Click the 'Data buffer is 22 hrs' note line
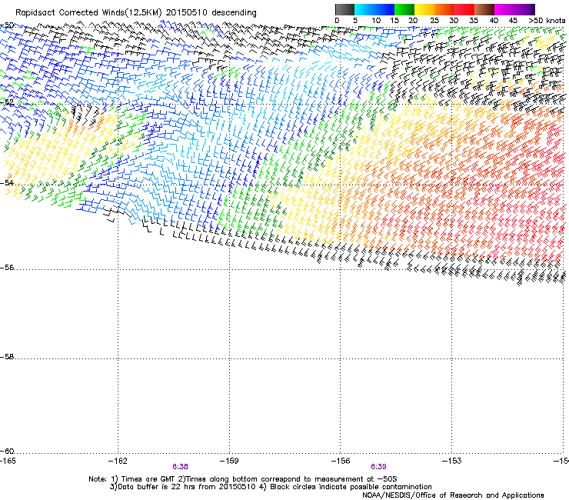The height and width of the screenshot is (500, 569). pyautogui.click(x=271, y=487)
